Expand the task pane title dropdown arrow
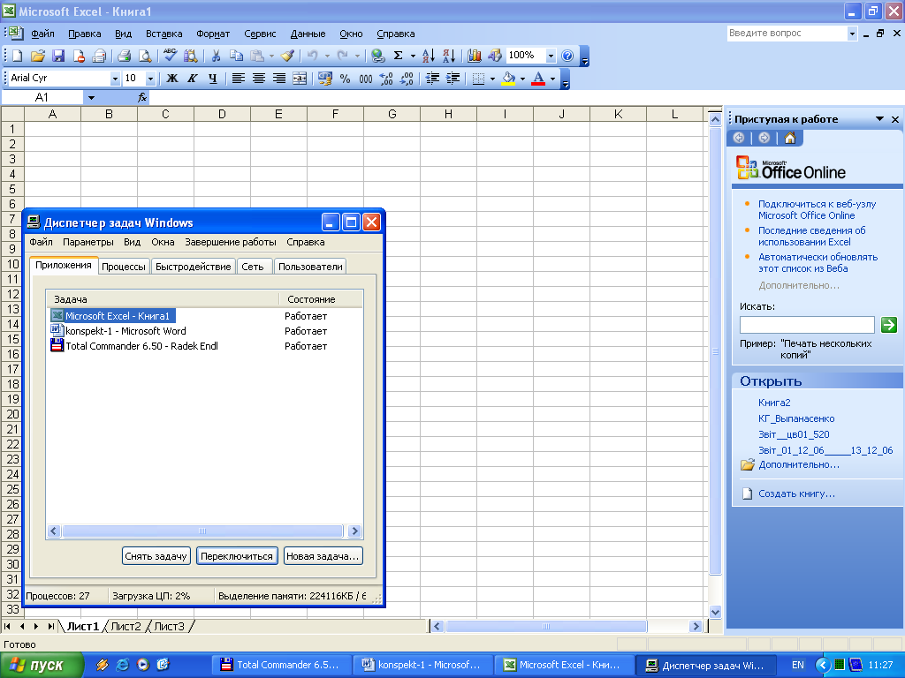Image resolution: width=905 pixels, height=678 pixels. point(879,119)
